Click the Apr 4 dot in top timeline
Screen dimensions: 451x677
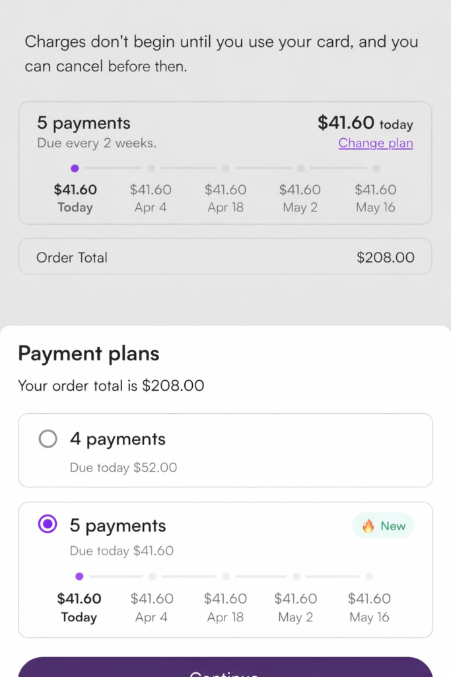click(x=151, y=169)
